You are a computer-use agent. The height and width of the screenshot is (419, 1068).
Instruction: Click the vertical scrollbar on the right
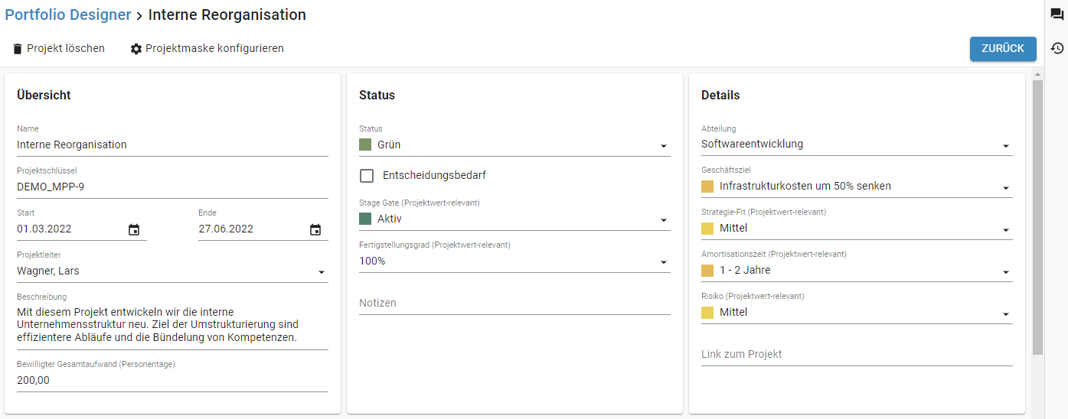click(1038, 217)
